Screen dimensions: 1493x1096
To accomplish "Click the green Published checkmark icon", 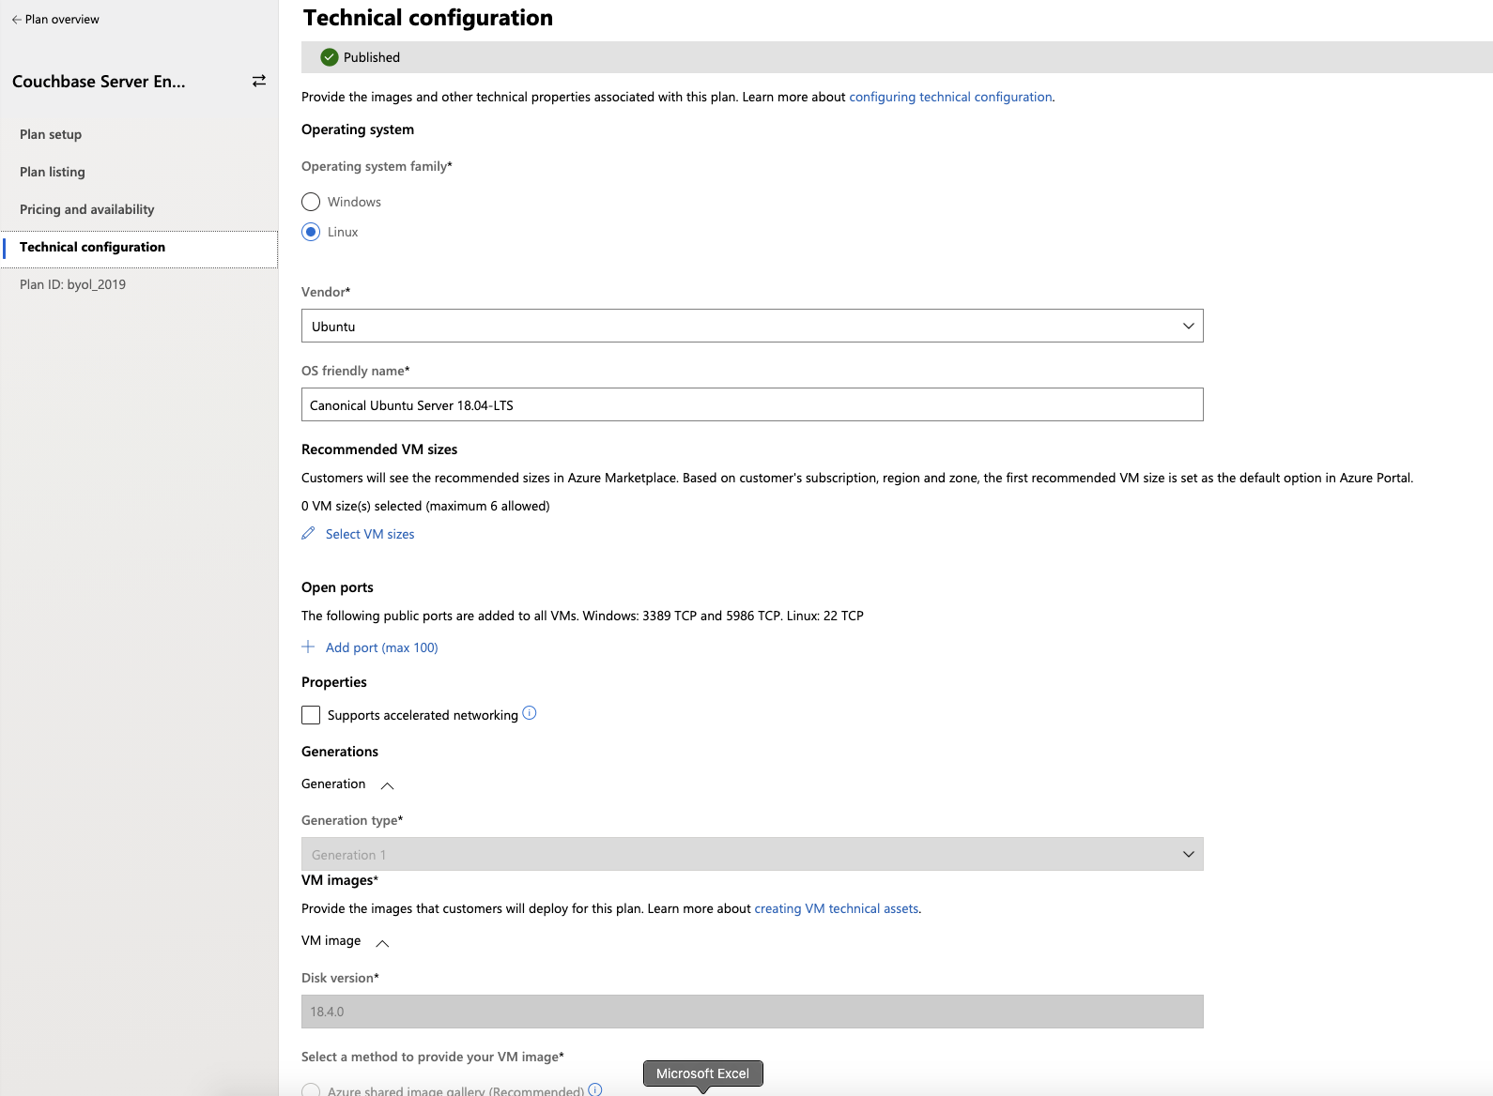I will pos(329,57).
